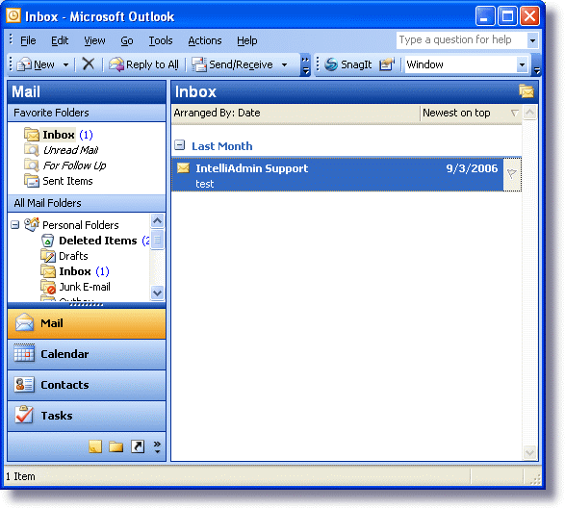Click the Send/Receive toolbar button
Screen dimensions: 565x509
coord(232,64)
